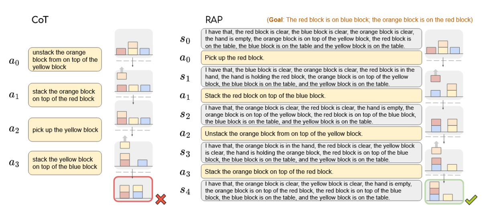Click CoT box 'pick up the yellow block'
Viewport: 493px width, 216px height.
tap(65, 130)
